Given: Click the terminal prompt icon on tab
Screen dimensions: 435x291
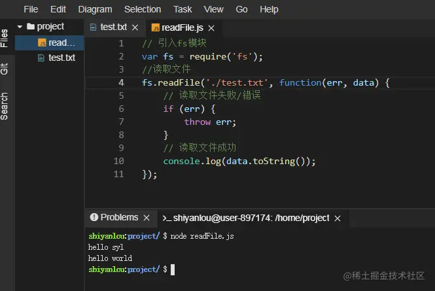Looking at the screenshot, I should coord(167,218).
